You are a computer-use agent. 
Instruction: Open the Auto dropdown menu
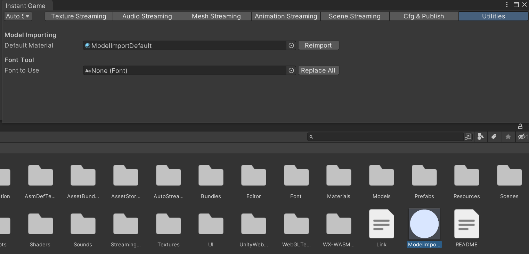[x=18, y=16]
